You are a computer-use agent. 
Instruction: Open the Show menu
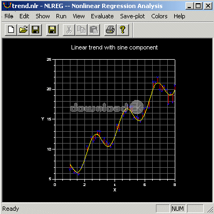42,16
